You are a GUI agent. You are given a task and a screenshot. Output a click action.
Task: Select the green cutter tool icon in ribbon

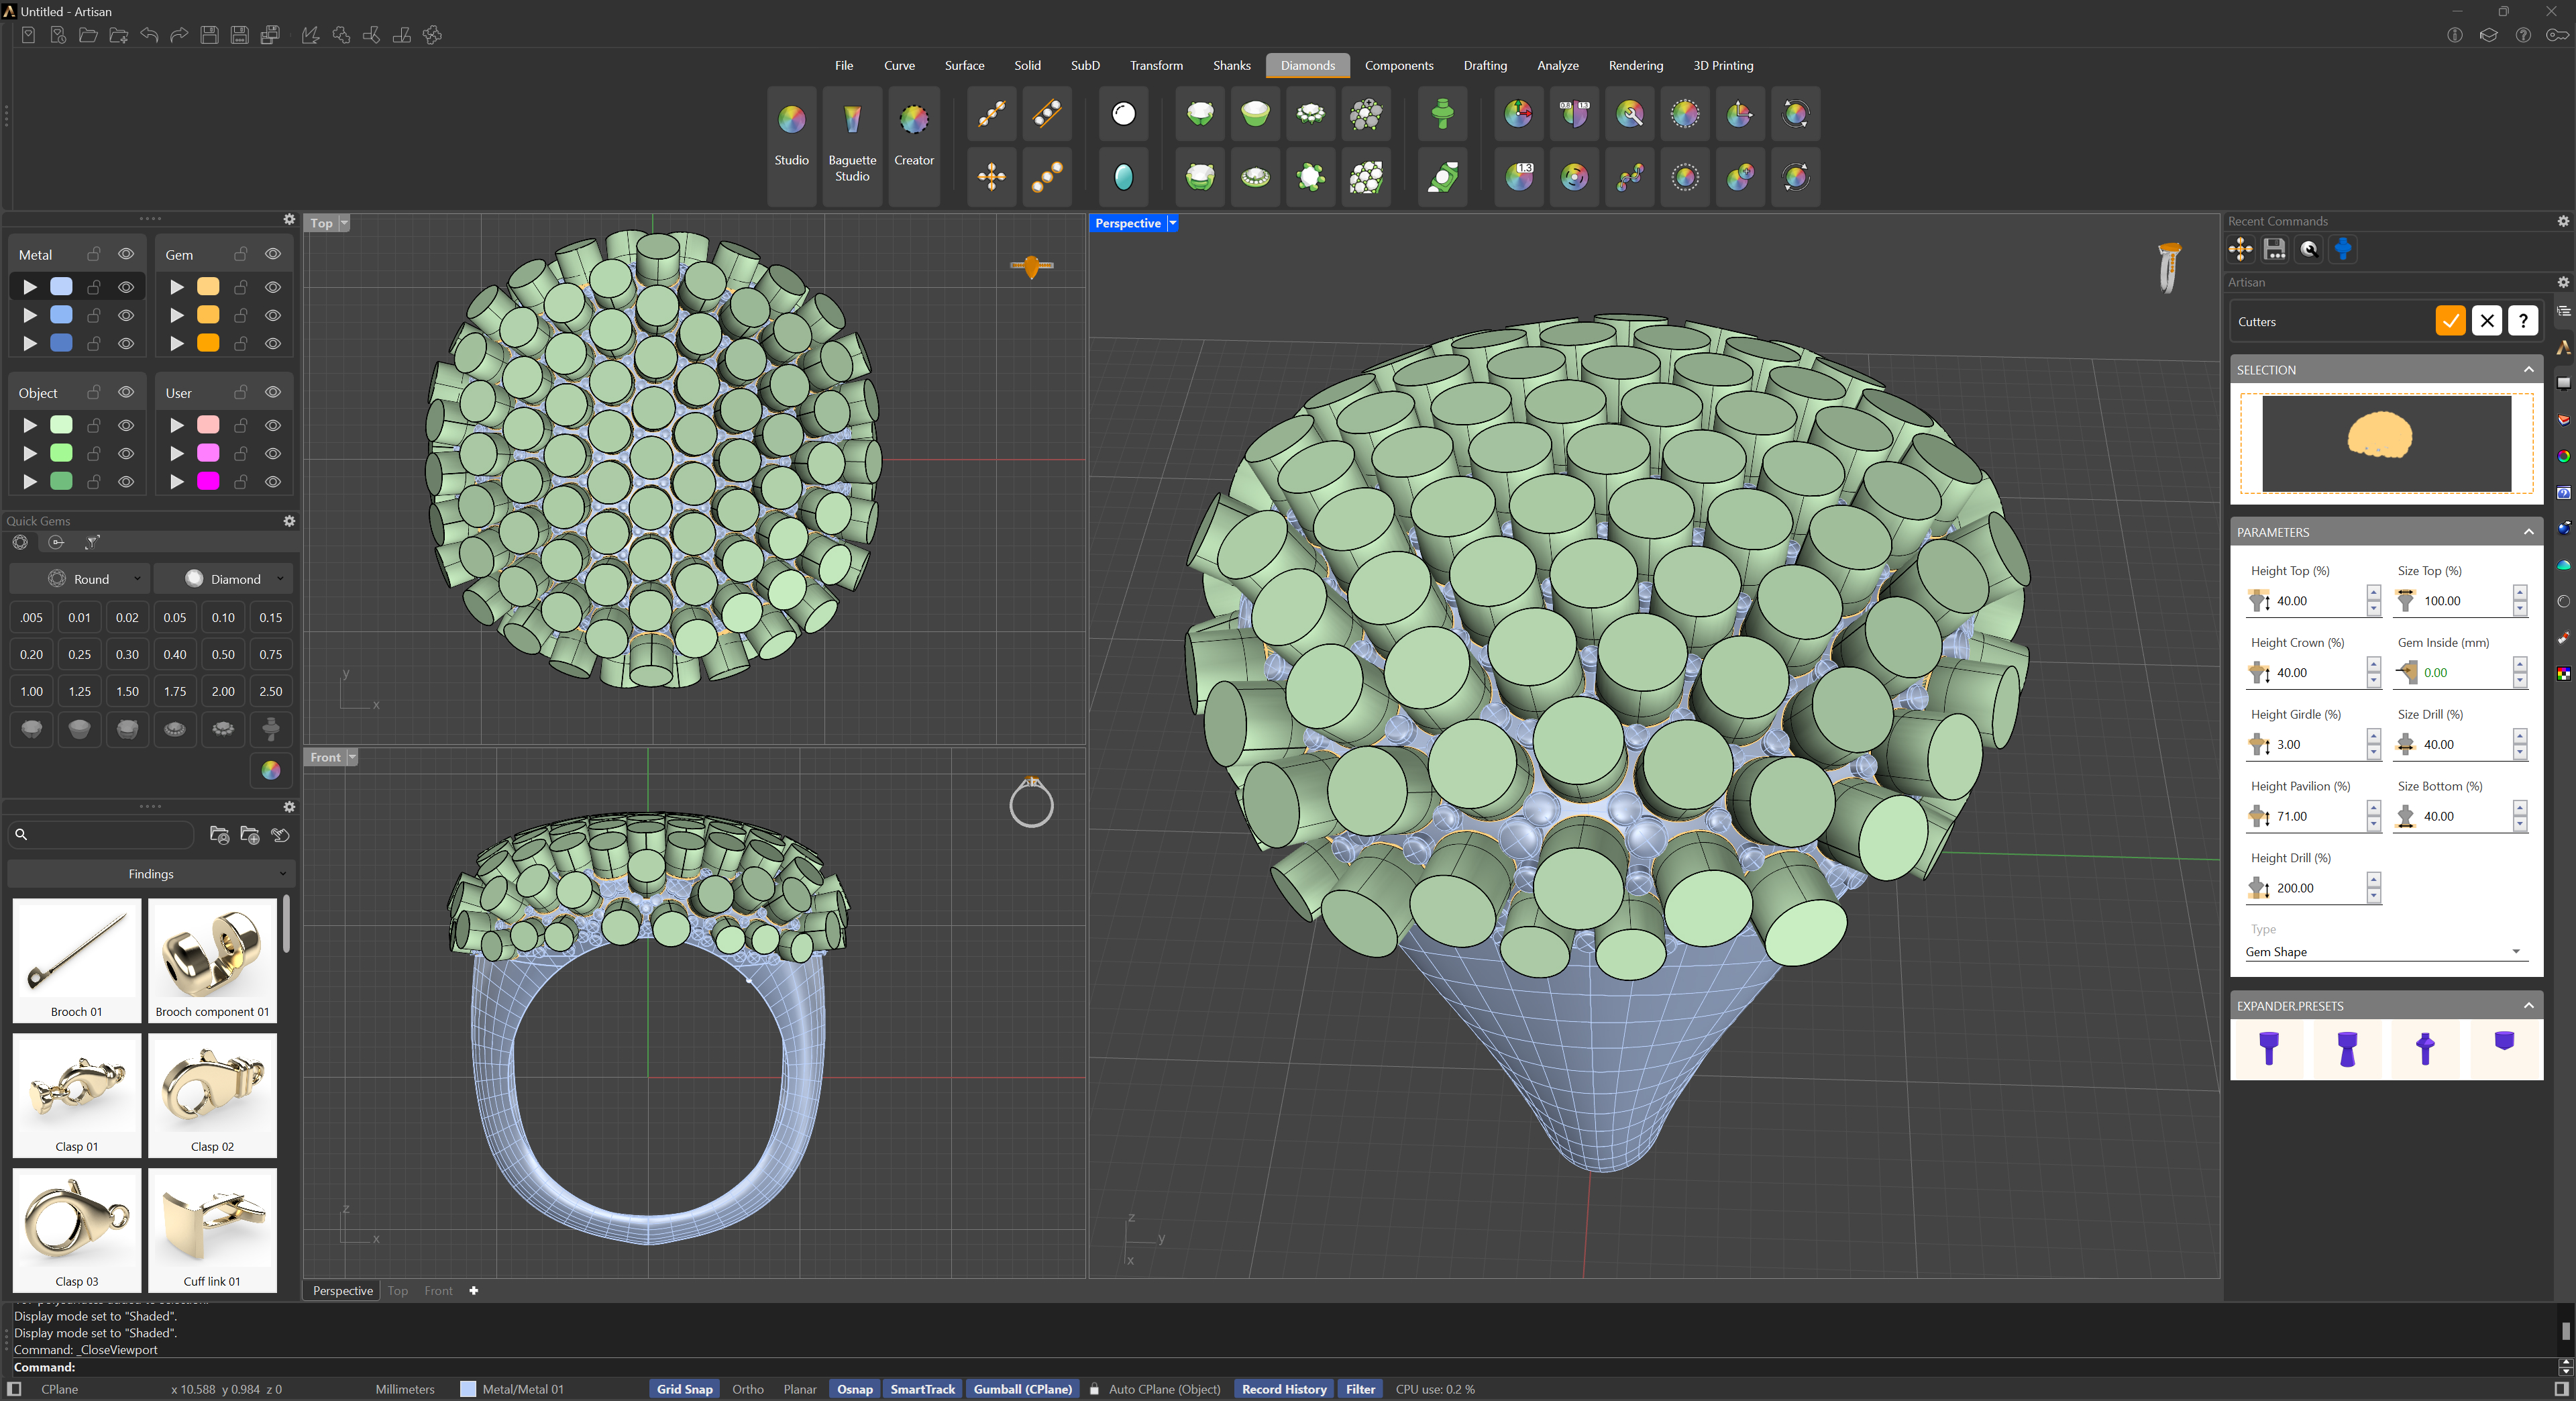[x=1442, y=114]
